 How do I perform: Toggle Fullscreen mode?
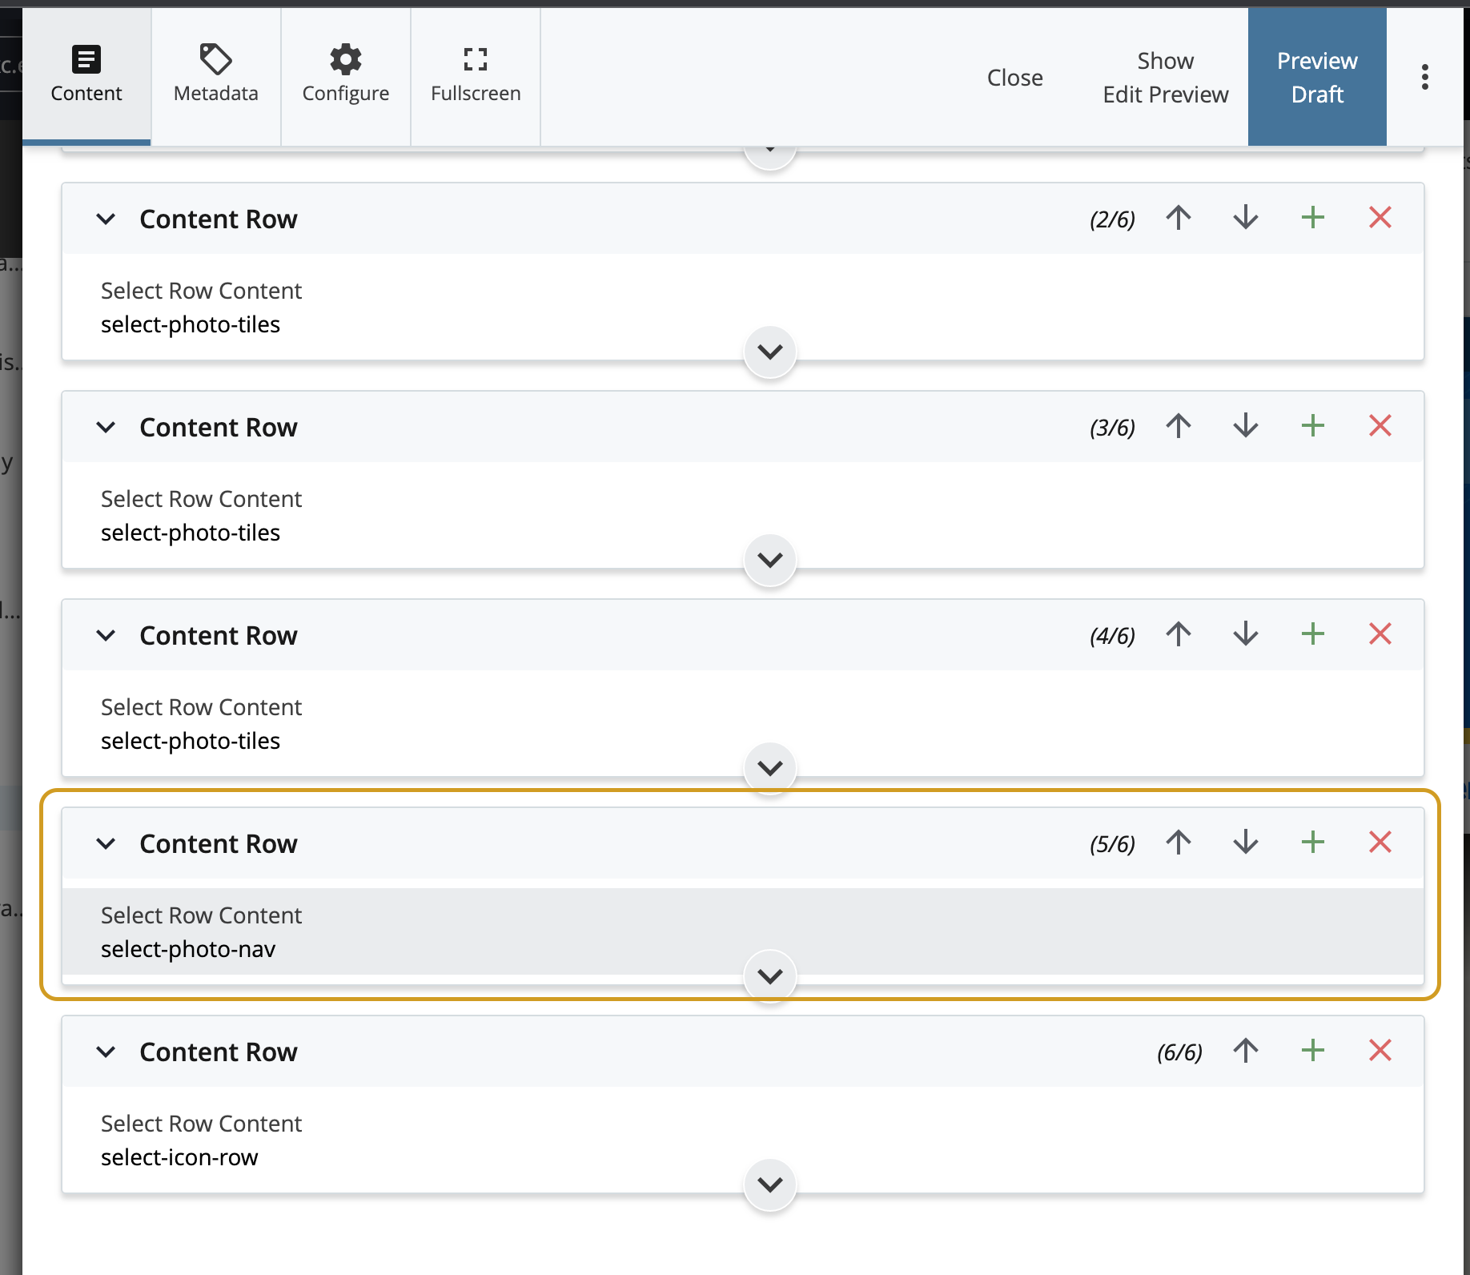(x=476, y=77)
